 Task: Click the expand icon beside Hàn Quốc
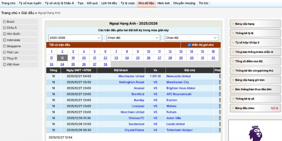4,34
